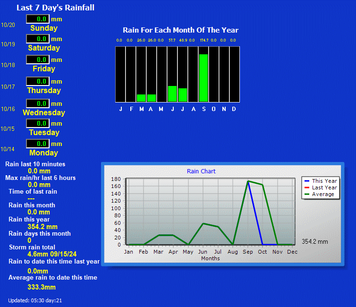Click the April green bar
The height and width of the screenshot is (307, 356).
152,98
